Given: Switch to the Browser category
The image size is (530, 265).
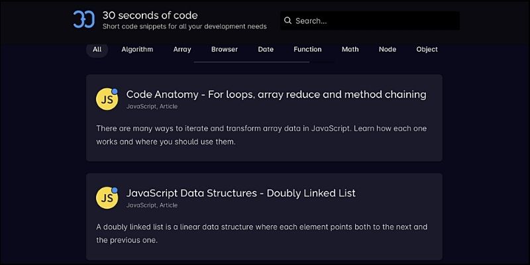Looking at the screenshot, I should (225, 49).
